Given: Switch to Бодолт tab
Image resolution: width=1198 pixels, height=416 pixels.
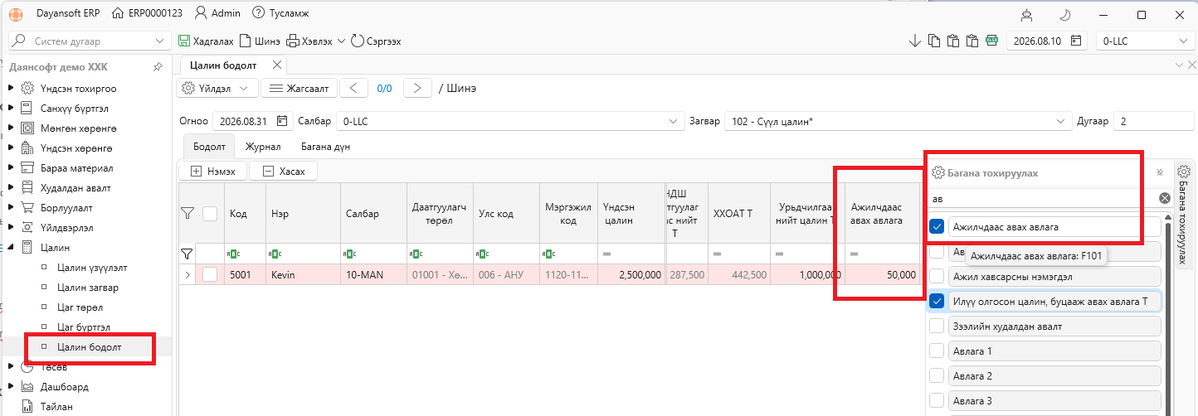Looking at the screenshot, I should [x=209, y=147].
